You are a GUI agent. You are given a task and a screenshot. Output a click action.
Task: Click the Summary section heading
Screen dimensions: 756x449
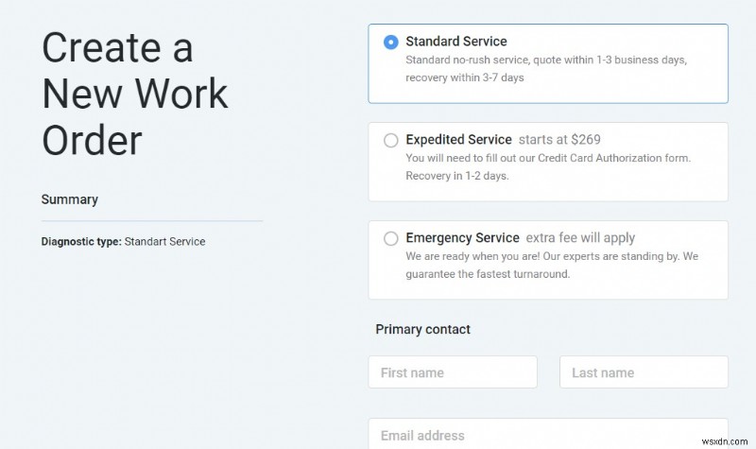(70, 199)
